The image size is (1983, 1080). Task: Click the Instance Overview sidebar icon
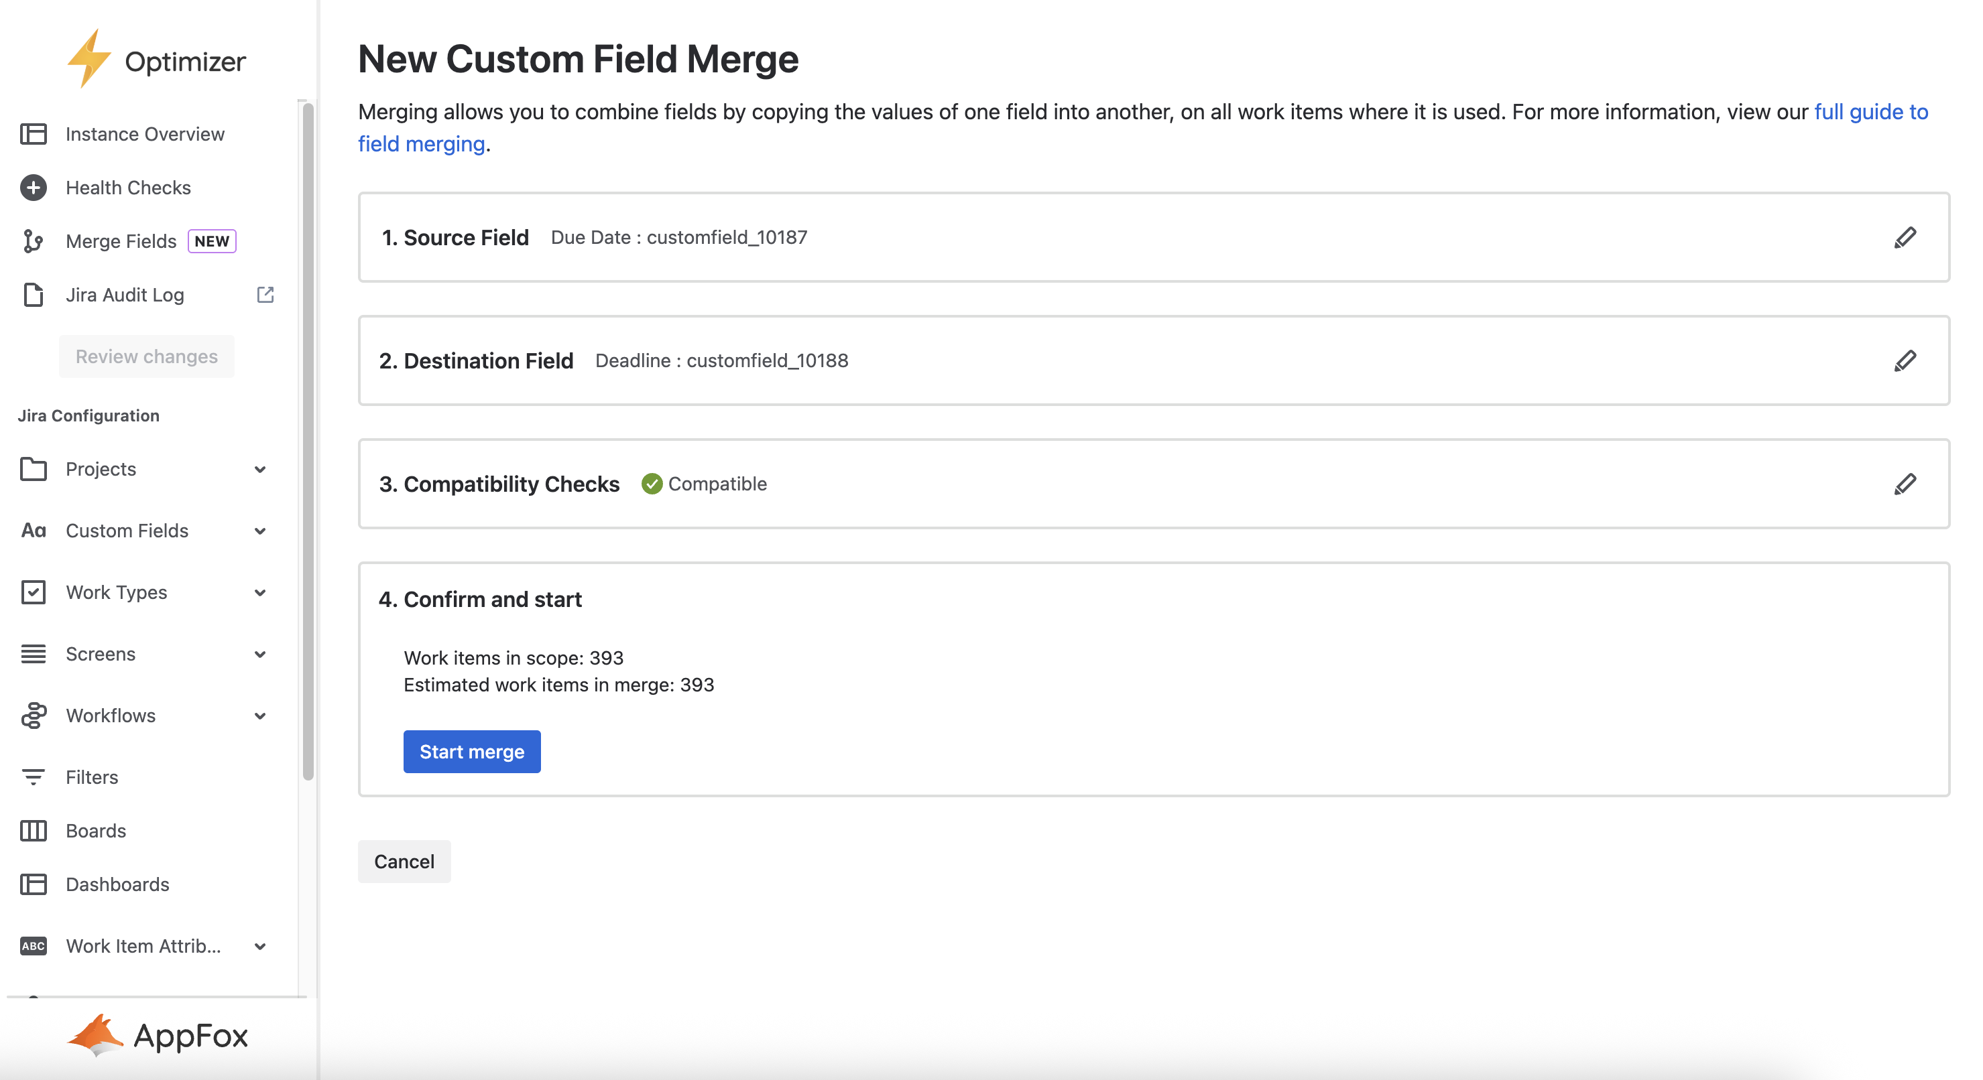click(33, 134)
